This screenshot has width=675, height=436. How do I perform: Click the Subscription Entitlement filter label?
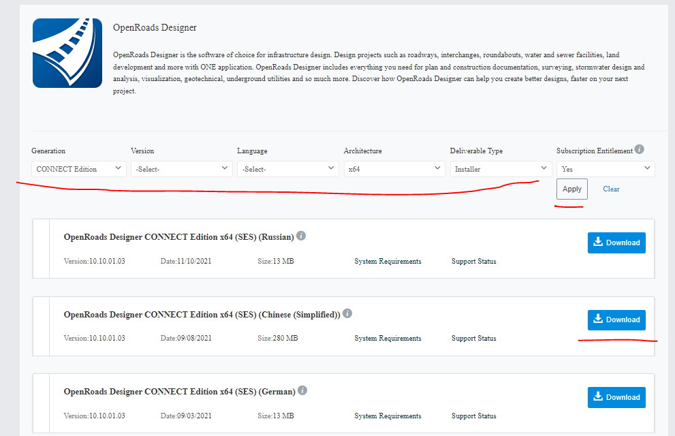coord(594,151)
